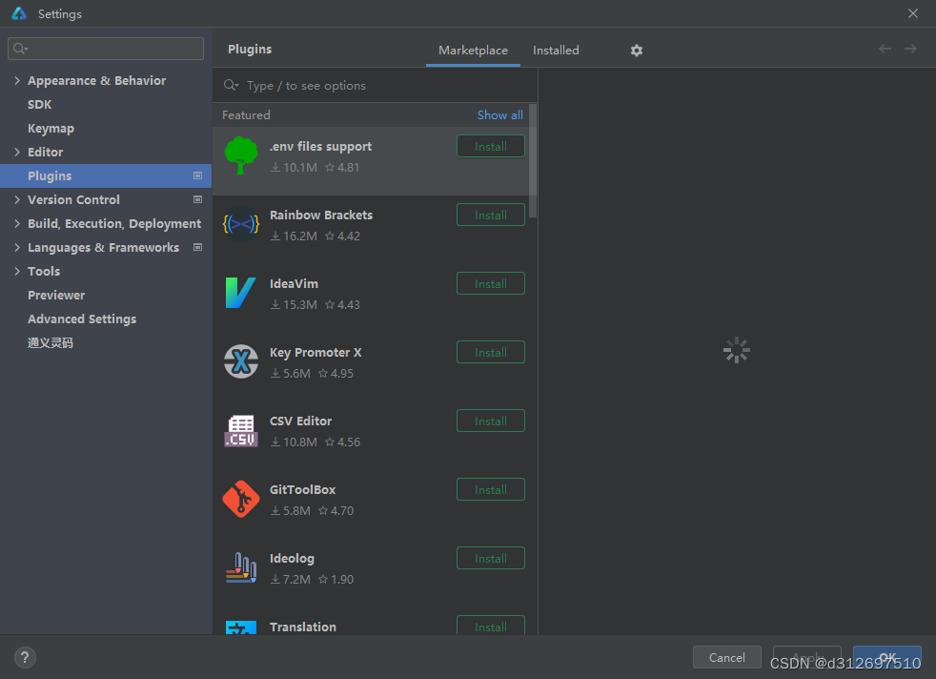Click the Rainbow Brackets plugin icon

coord(240,224)
